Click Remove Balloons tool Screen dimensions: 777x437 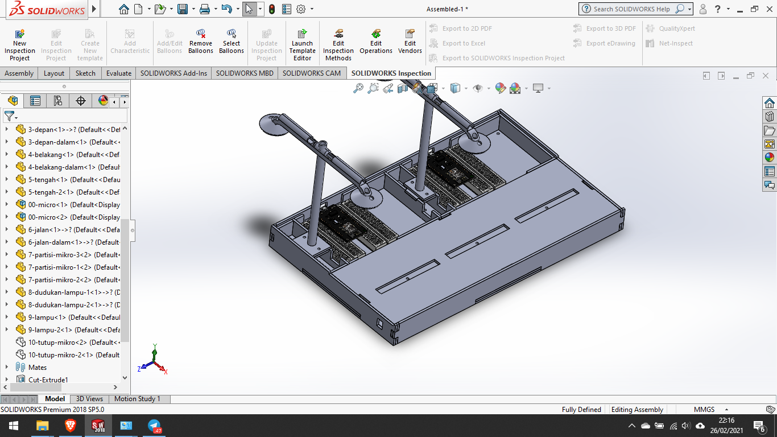coord(201,42)
